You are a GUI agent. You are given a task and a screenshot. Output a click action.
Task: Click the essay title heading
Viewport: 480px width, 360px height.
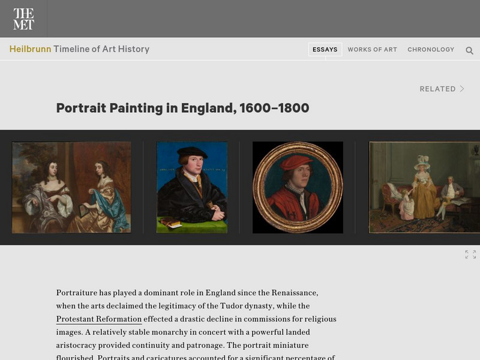[183, 108]
